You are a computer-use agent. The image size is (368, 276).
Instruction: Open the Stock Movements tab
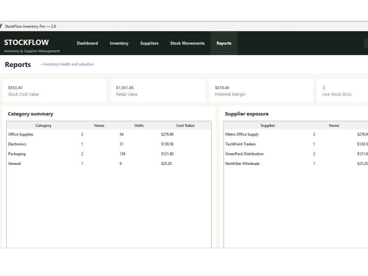click(187, 43)
